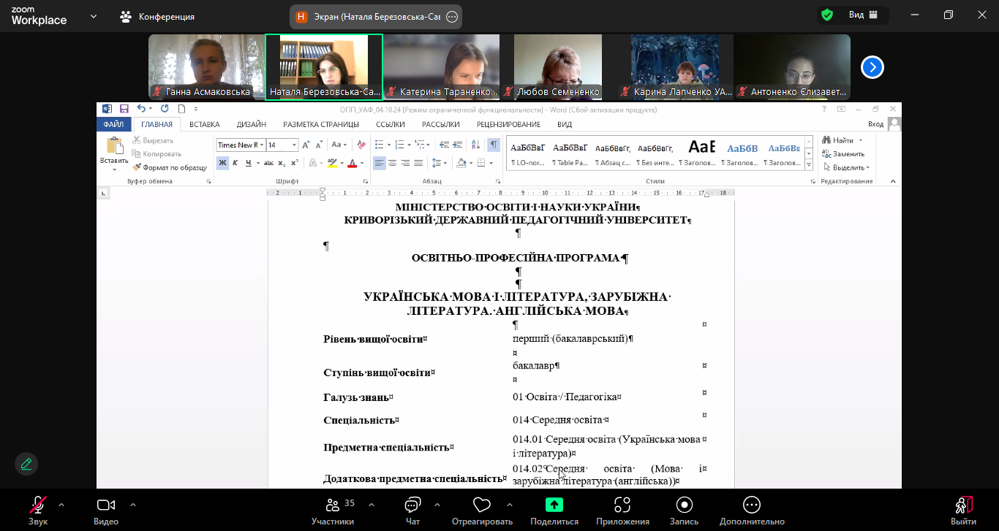
Task: Apply superscript formatting
Action: [294, 163]
